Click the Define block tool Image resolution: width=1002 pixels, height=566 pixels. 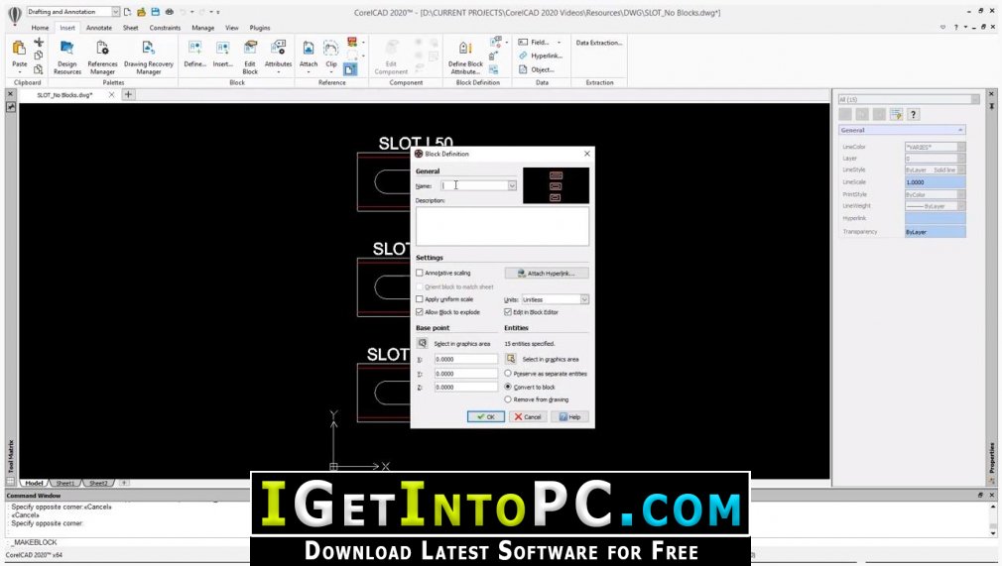tap(194, 54)
